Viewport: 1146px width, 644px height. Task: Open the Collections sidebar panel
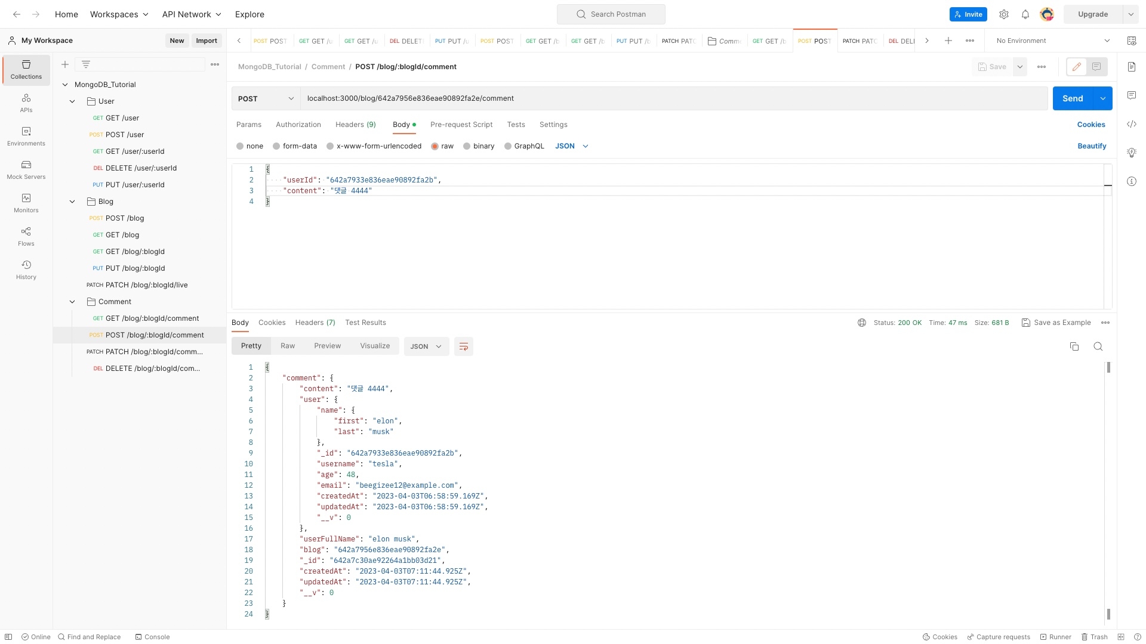[26, 70]
